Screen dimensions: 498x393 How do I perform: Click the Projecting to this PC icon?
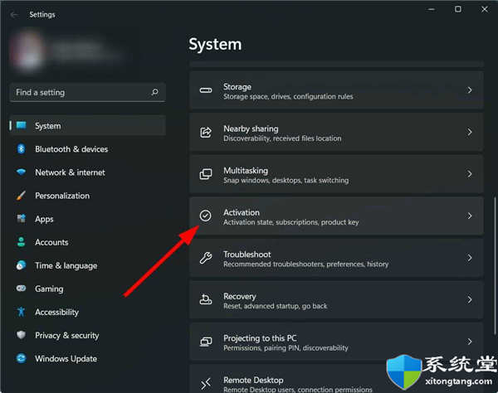(206, 342)
